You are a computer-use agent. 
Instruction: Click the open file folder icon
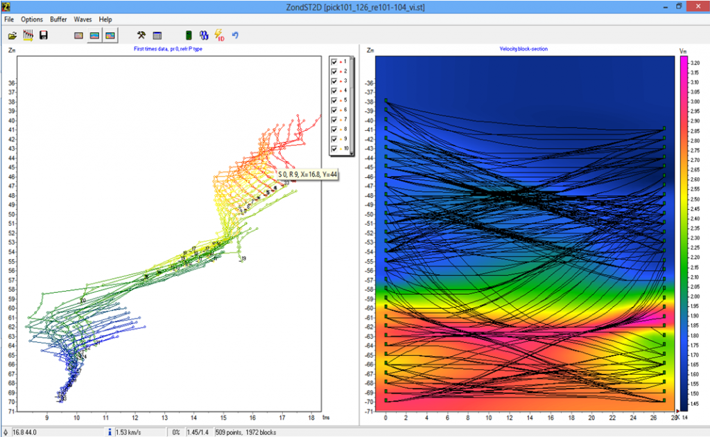tap(12, 35)
